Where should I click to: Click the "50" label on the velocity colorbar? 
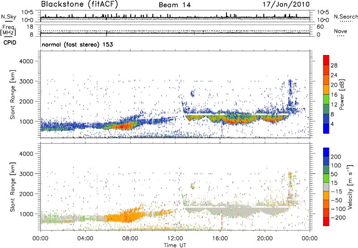[x=334, y=174]
